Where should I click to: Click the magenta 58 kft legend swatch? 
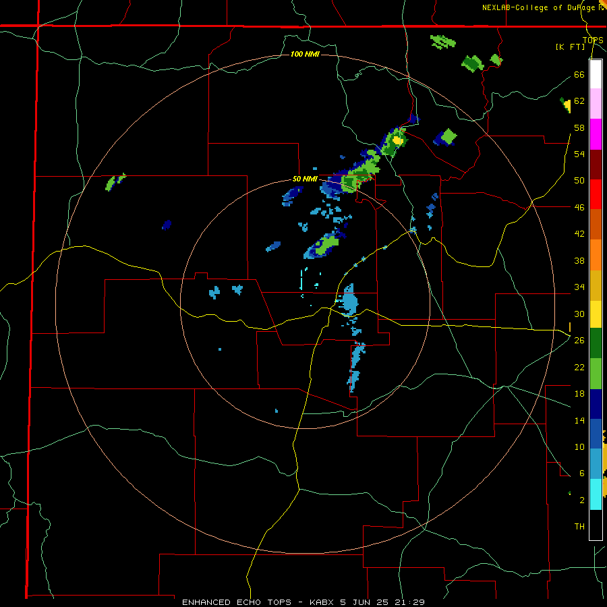(x=596, y=134)
